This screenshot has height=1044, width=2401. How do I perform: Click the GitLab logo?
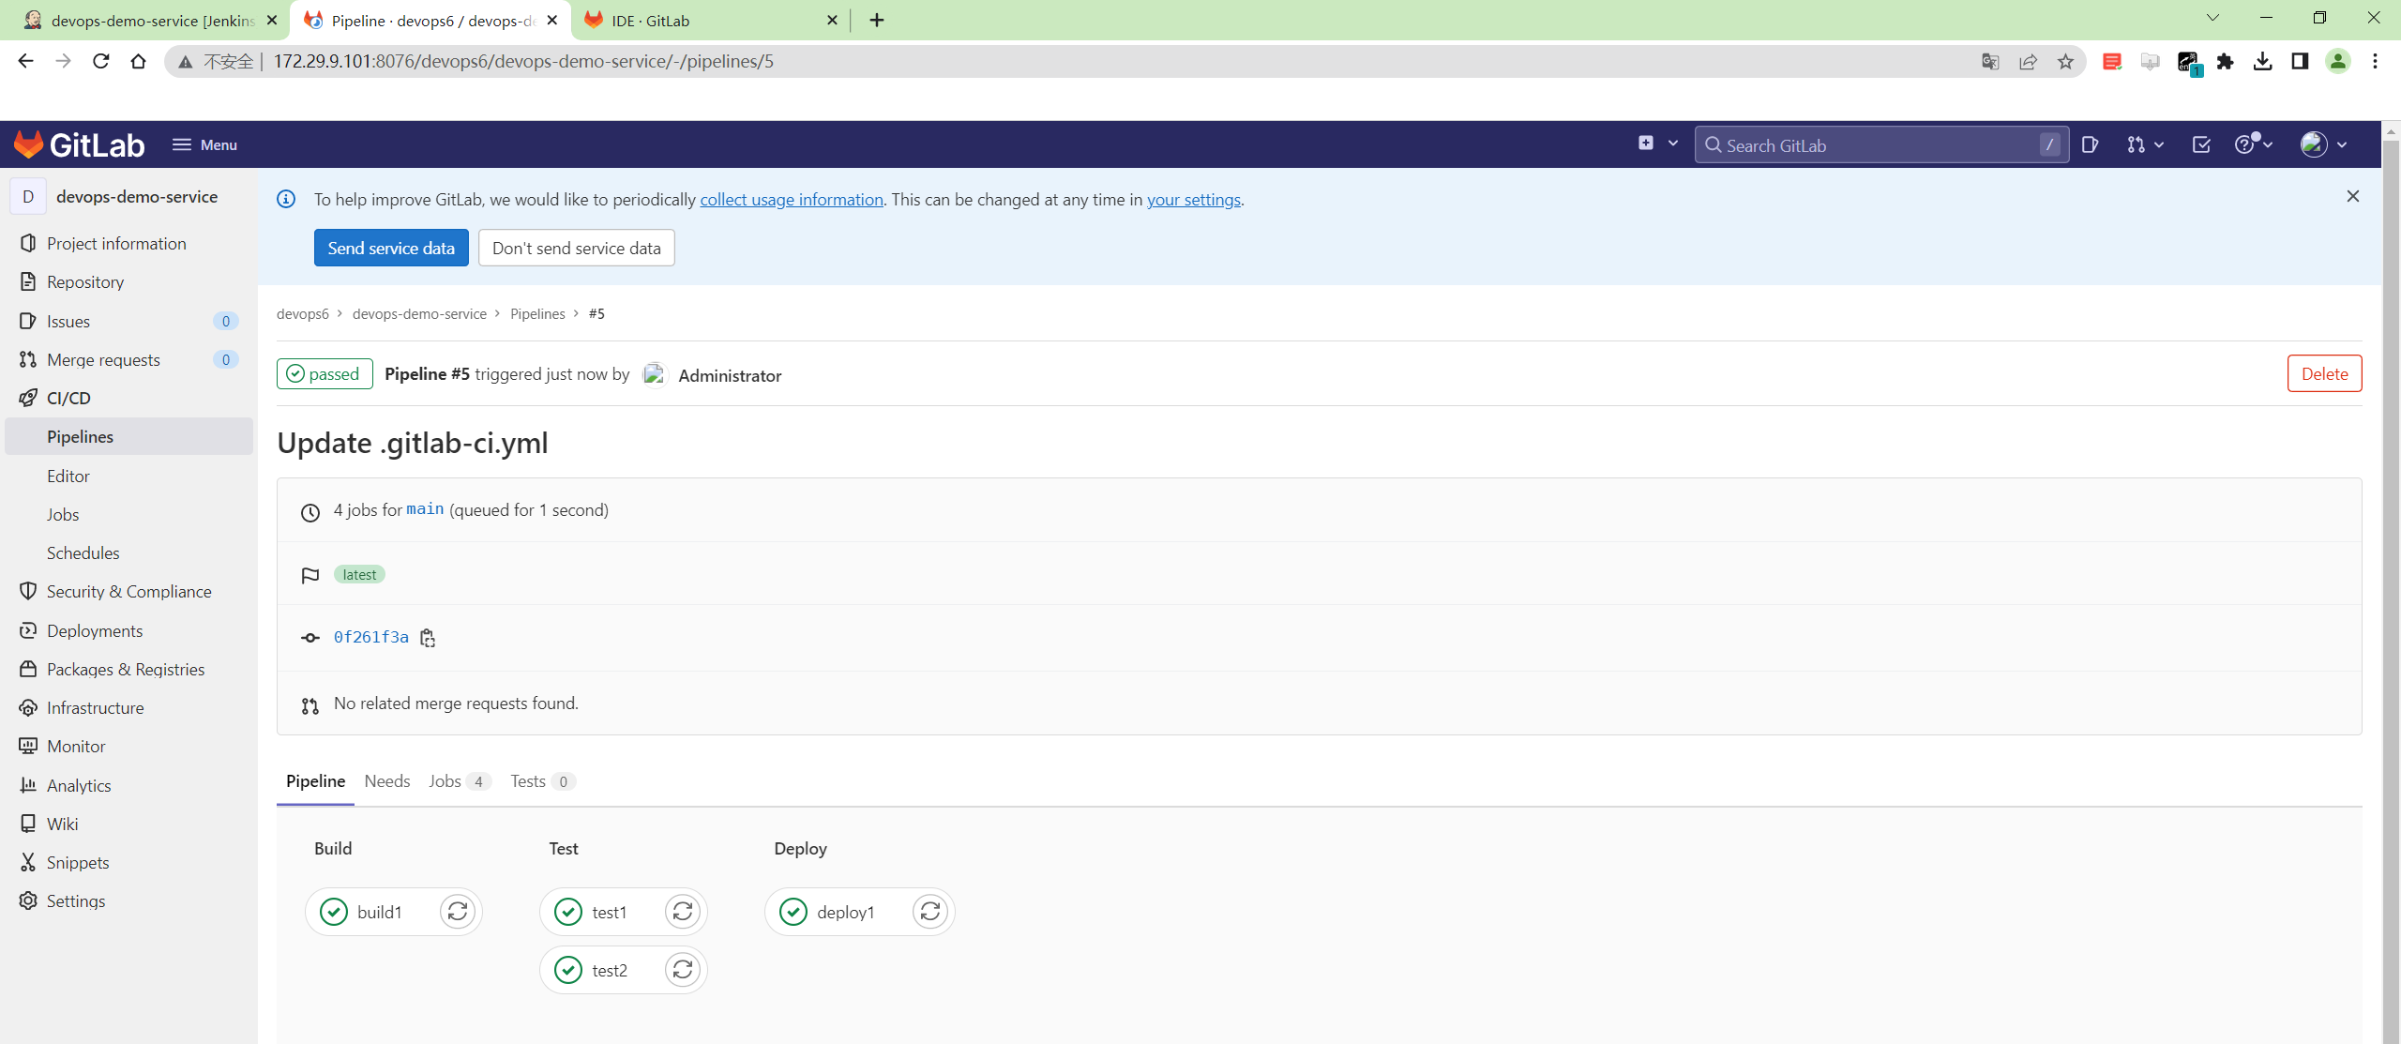point(80,144)
